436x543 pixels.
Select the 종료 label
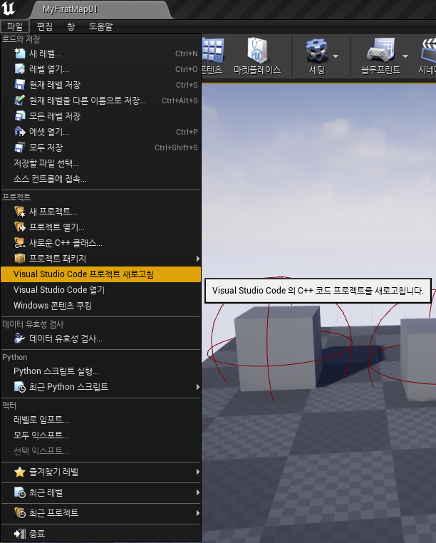[x=37, y=534]
